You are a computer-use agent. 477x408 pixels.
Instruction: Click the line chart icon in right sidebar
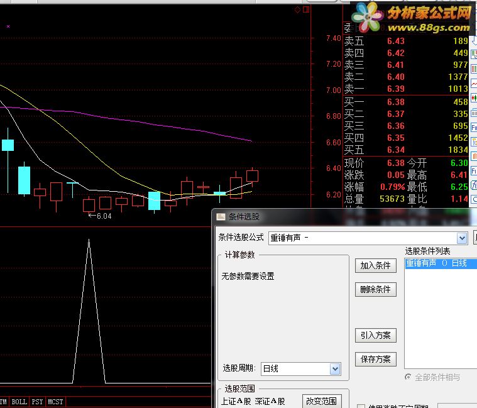point(474,83)
